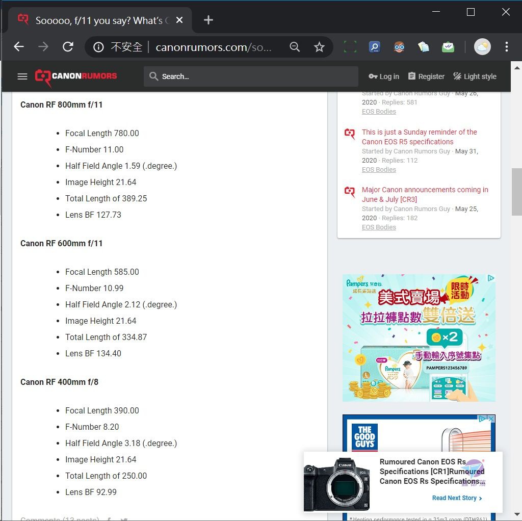The width and height of the screenshot is (522, 521).
Task: Click the text Total Length of 250.00
Action: [106, 476]
